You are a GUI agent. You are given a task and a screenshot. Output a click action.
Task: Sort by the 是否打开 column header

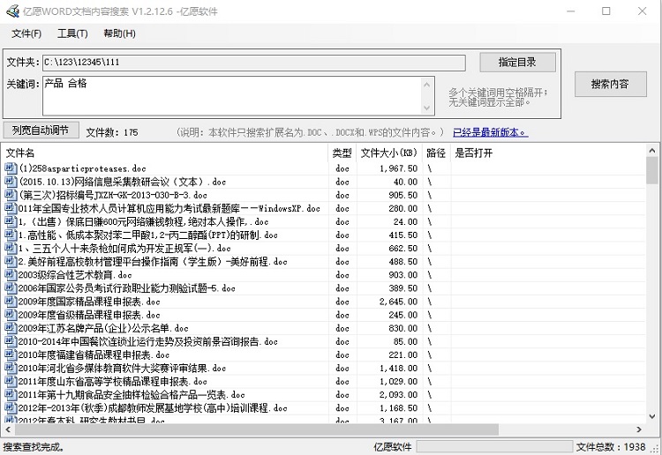click(x=473, y=153)
